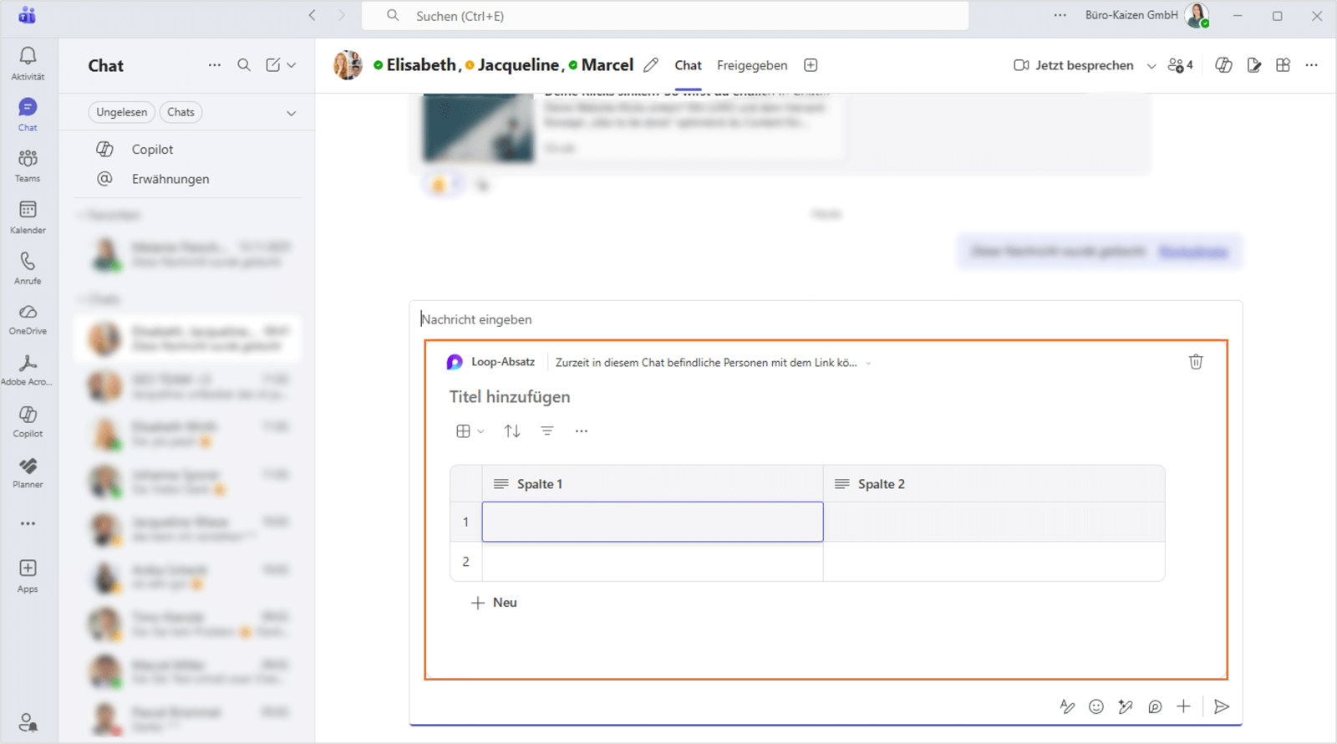Screen dimensions: 1337x744
Task: Expand Jetzt besprechen options arrow
Action: click(1151, 66)
